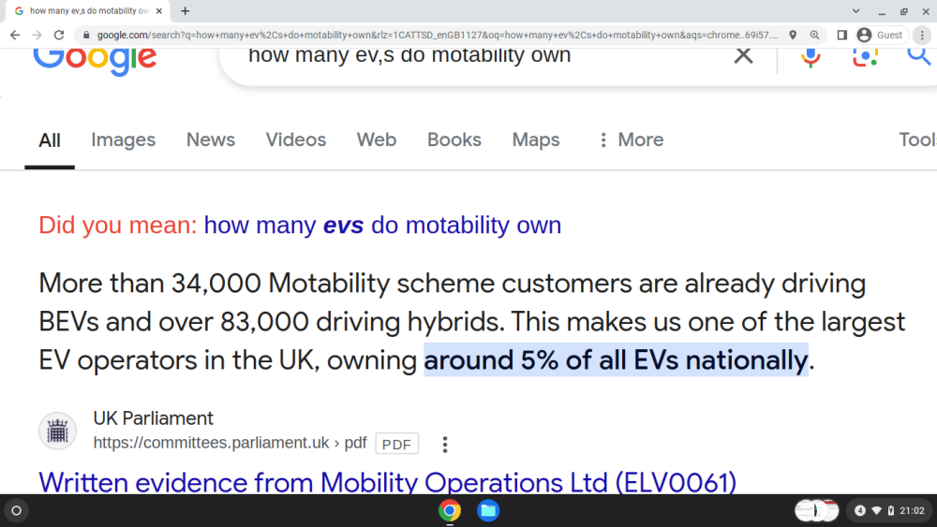This screenshot has width=937, height=527.
Task: Click the address bar URL
Action: [x=438, y=36]
